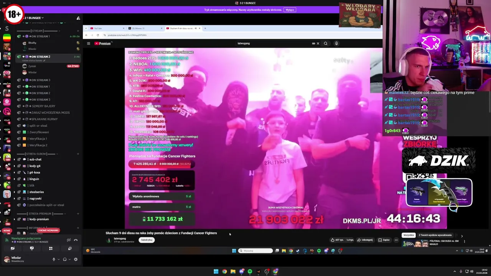This screenshot has height=276, width=491.
Task: Add channel to STREFA-SUBOW category
Action: (78, 154)
